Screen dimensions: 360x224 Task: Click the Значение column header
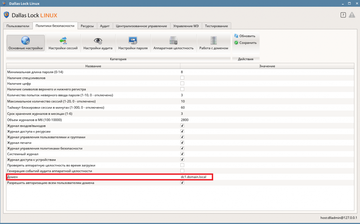(x=267, y=66)
